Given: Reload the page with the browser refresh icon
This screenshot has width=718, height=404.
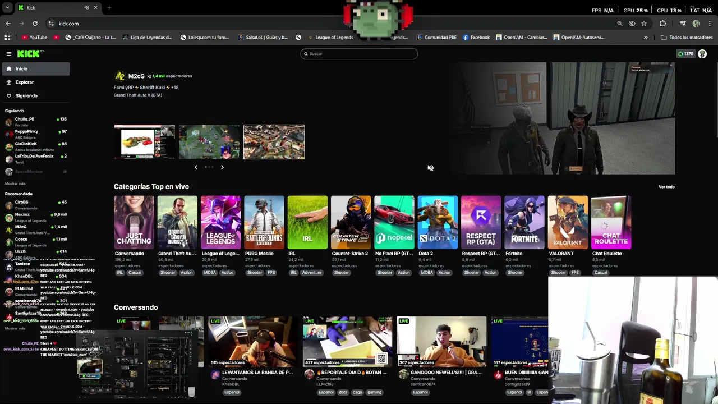Looking at the screenshot, I should 35,24.
